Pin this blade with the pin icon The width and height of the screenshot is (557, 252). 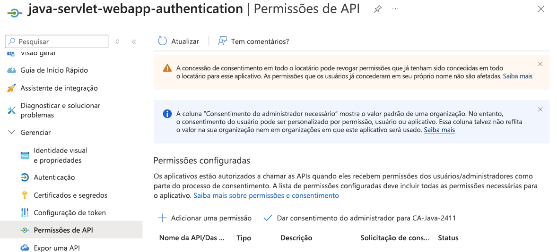378,9
